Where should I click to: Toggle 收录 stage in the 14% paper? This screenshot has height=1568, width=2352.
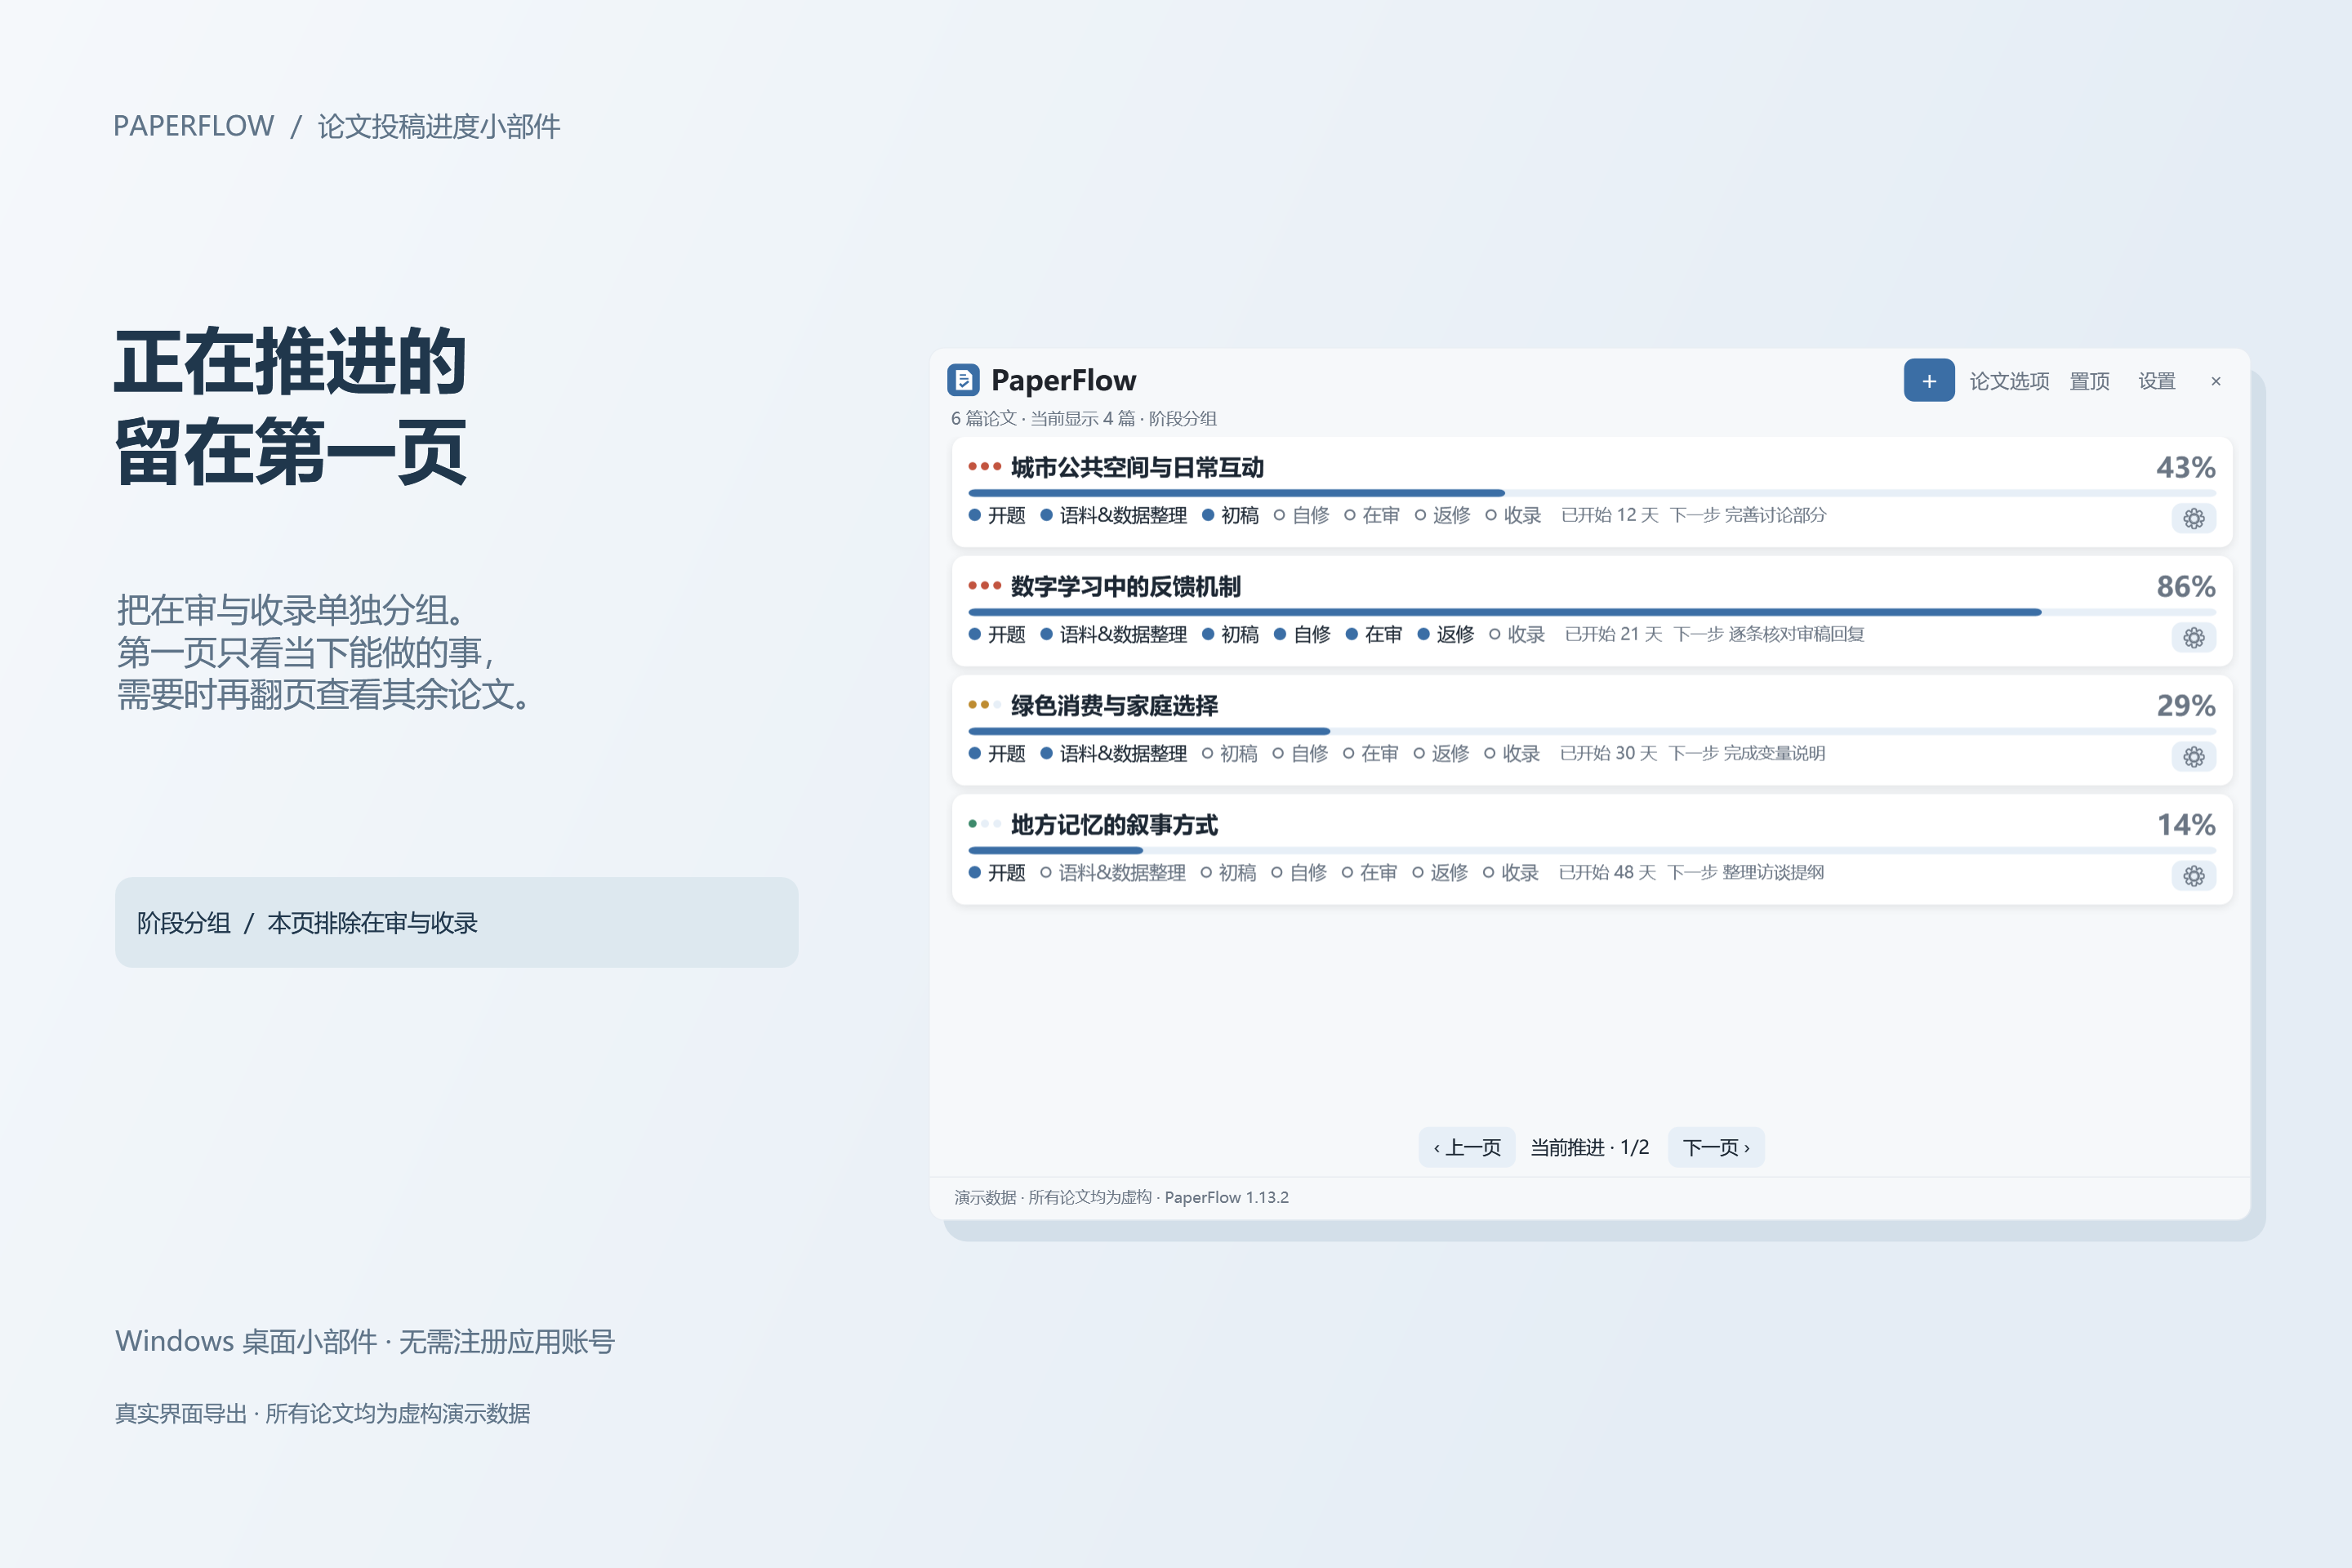pos(1510,872)
